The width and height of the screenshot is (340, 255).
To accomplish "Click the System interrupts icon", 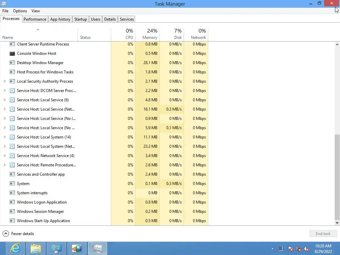I will [12, 193].
